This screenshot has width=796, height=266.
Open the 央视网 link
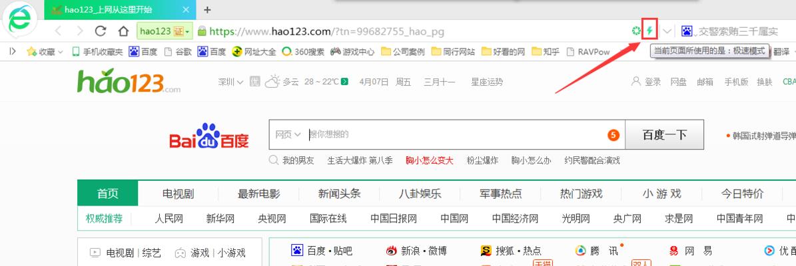(272, 218)
